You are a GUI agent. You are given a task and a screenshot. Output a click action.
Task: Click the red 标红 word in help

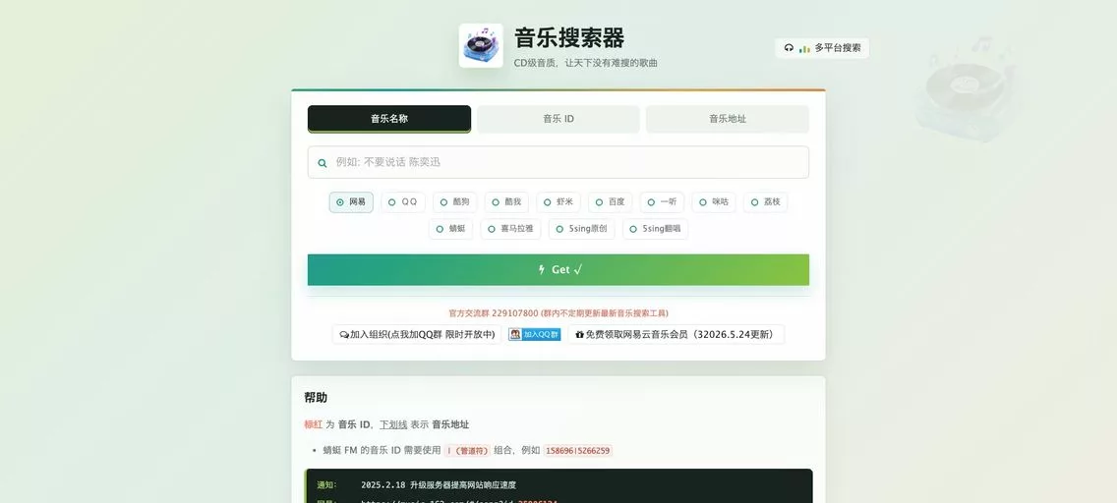pyautogui.click(x=314, y=424)
